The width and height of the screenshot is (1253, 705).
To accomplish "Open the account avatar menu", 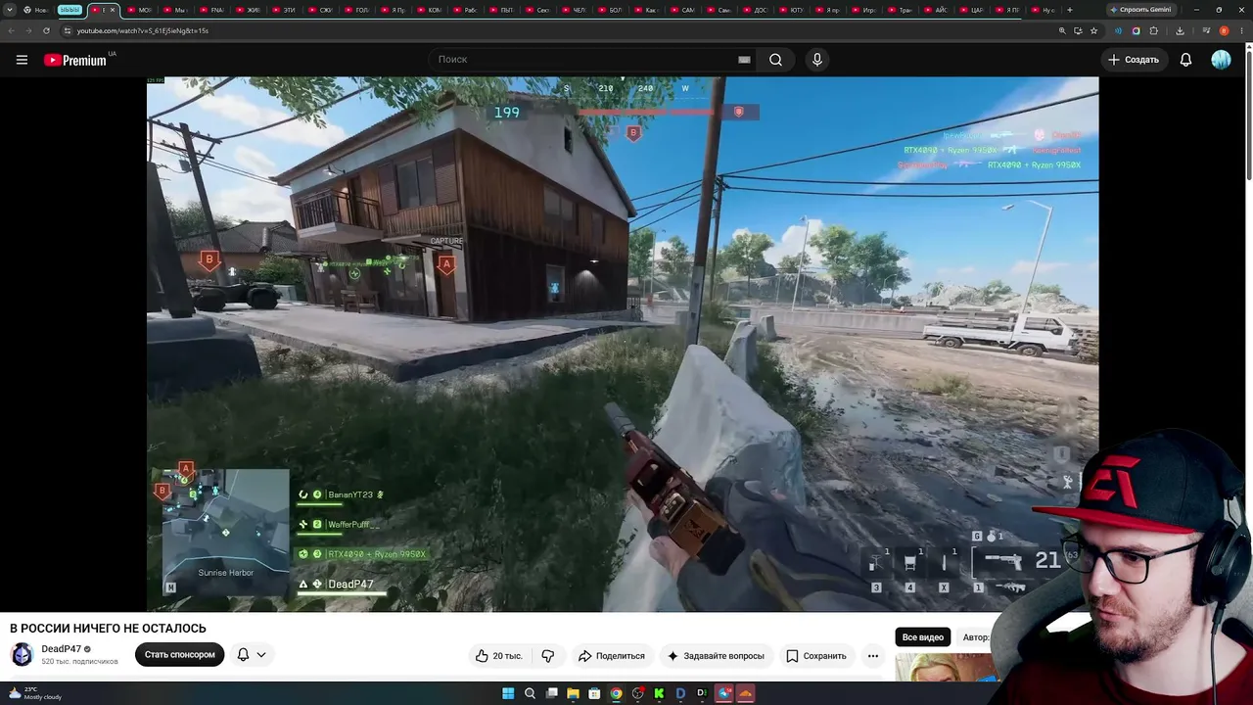I will tap(1221, 60).
